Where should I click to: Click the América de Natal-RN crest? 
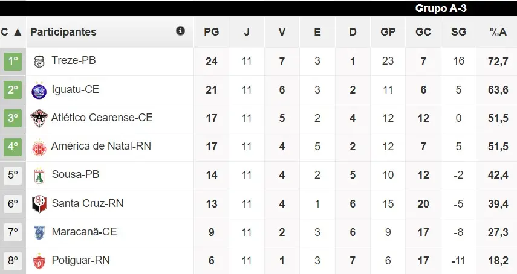[x=39, y=147]
